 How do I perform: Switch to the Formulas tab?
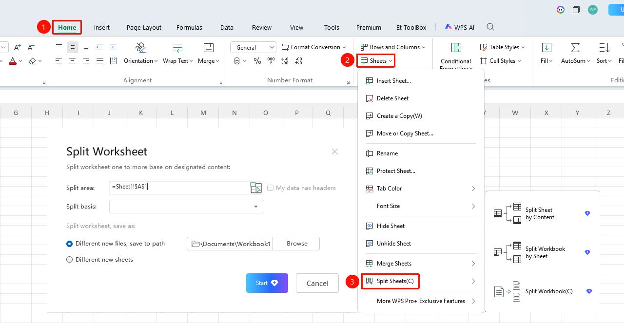click(x=189, y=27)
